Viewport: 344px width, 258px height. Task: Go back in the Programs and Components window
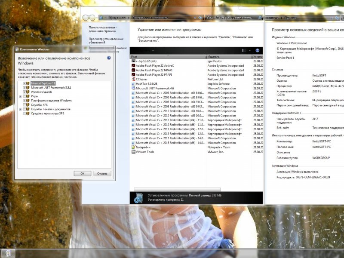pyautogui.click(x=86, y=18)
